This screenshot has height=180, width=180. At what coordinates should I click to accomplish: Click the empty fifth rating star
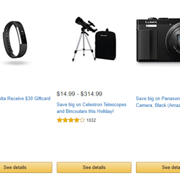[82, 120]
